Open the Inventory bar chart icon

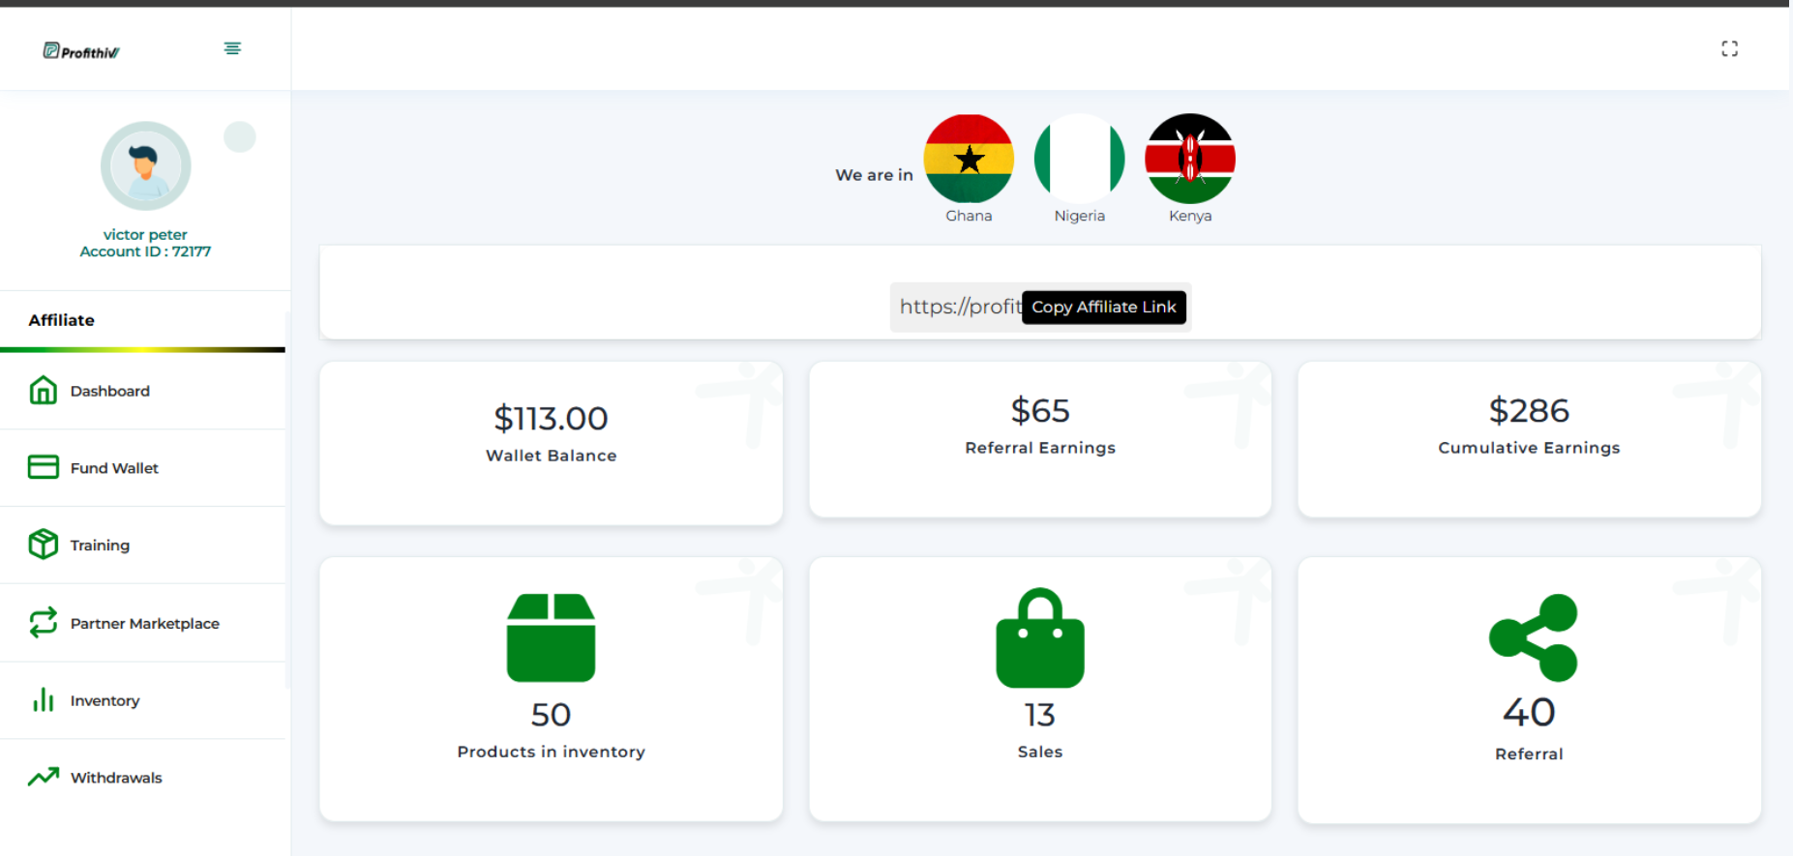click(x=44, y=700)
